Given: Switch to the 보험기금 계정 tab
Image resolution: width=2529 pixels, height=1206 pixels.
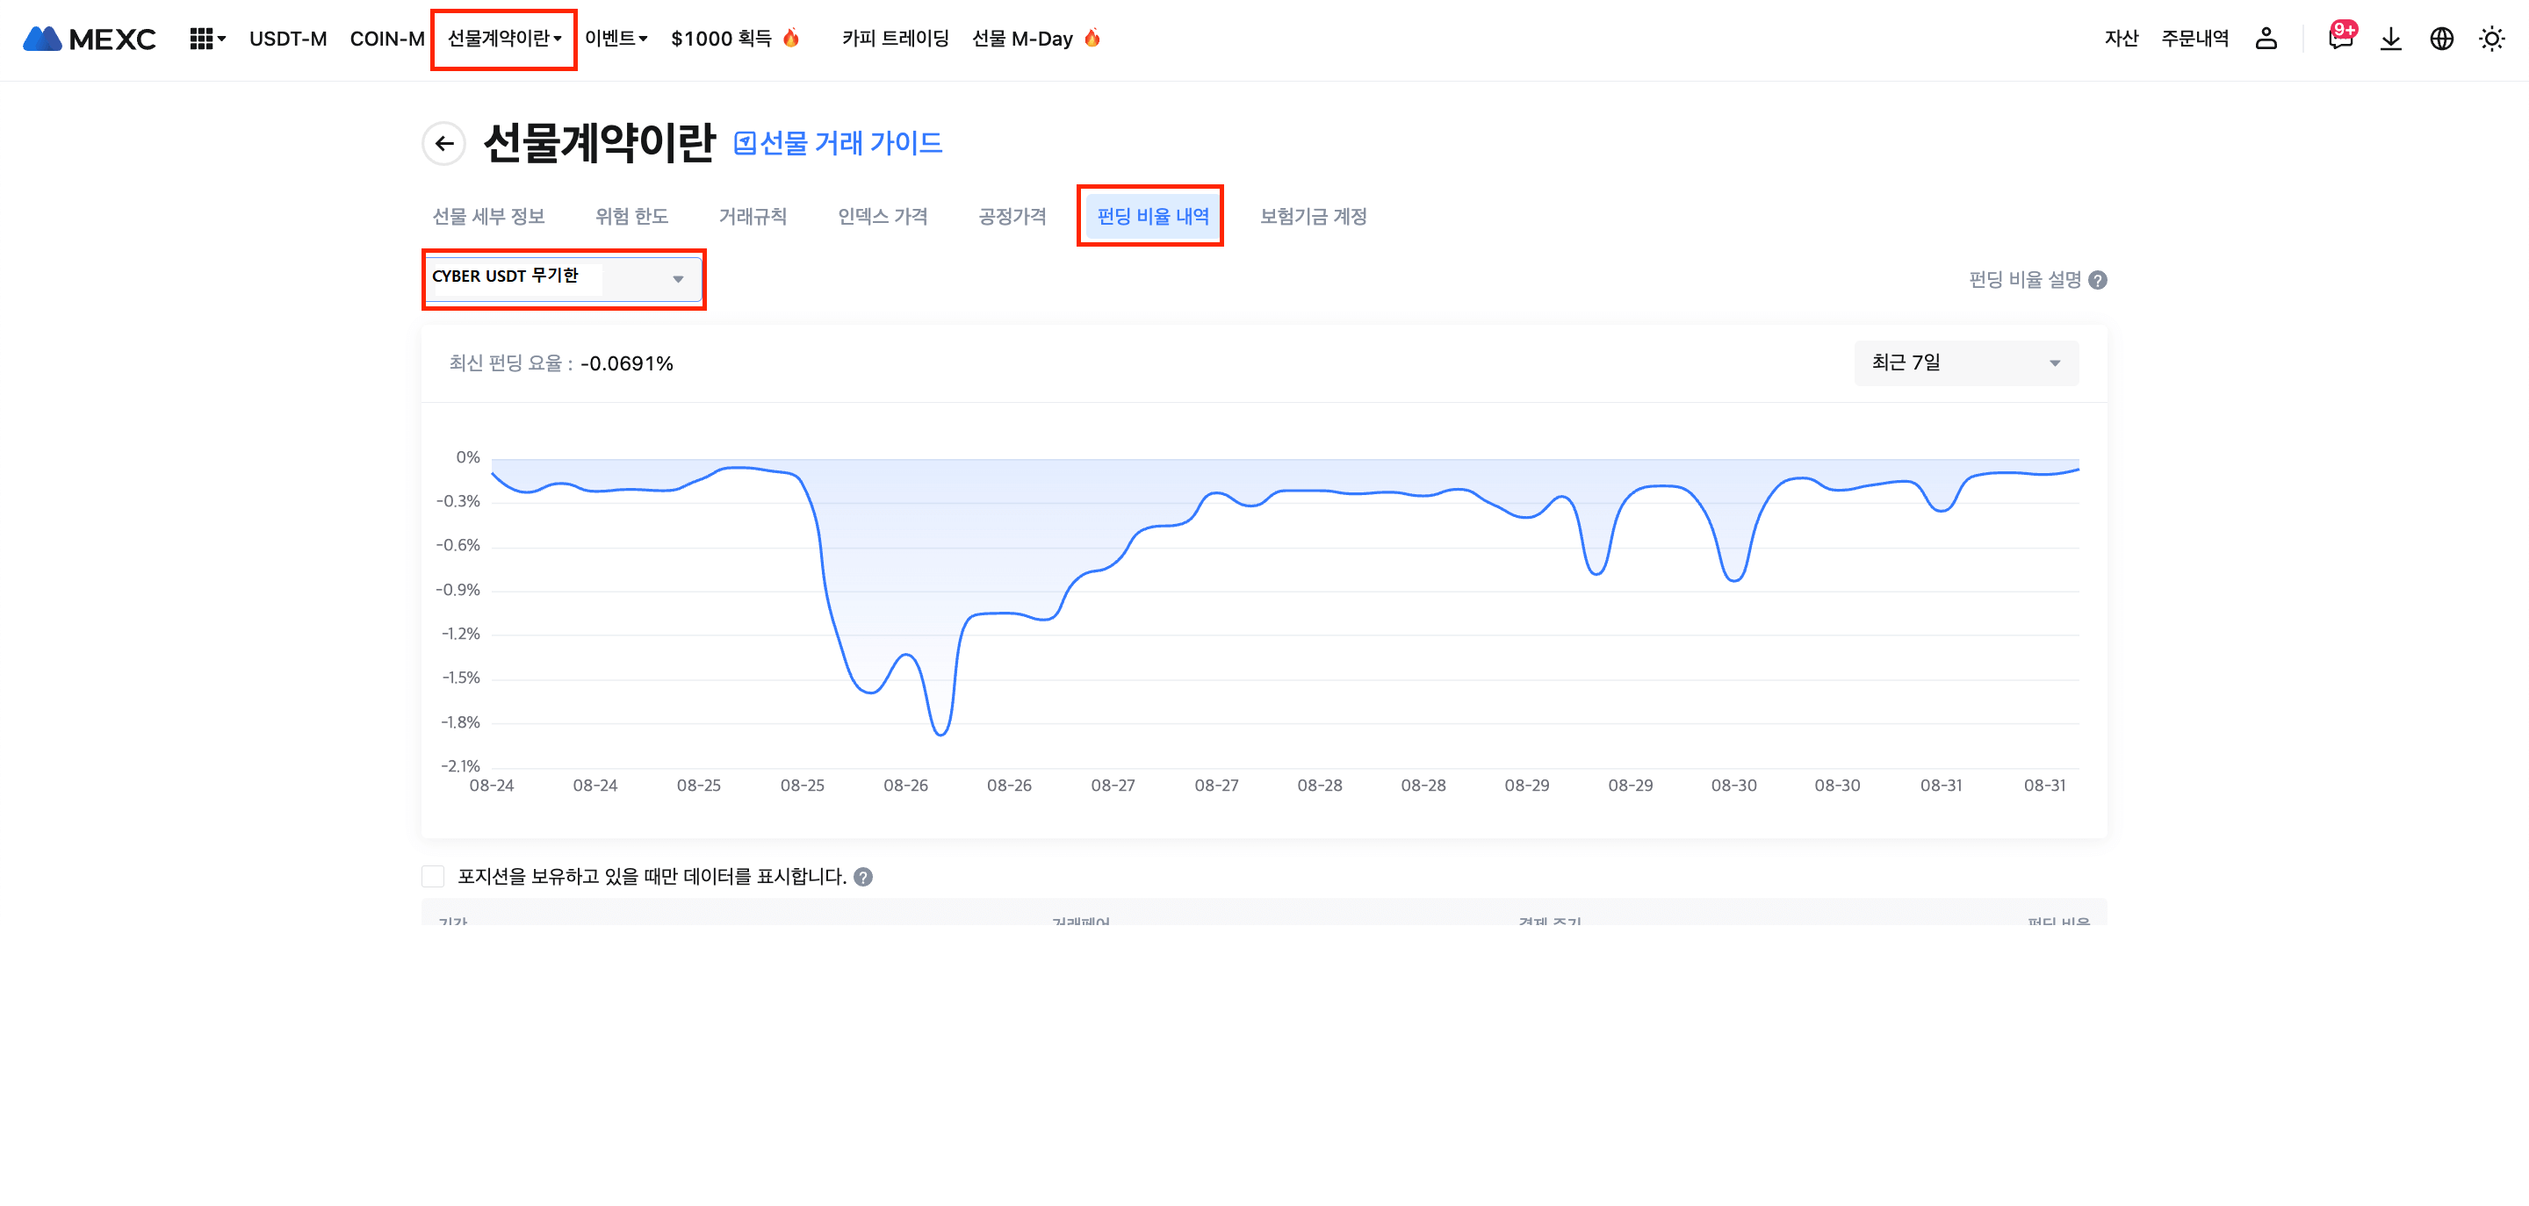Looking at the screenshot, I should [1313, 217].
